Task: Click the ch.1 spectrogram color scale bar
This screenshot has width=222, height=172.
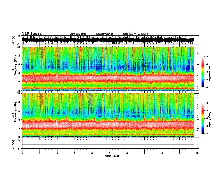Action: pyautogui.click(x=203, y=72)
